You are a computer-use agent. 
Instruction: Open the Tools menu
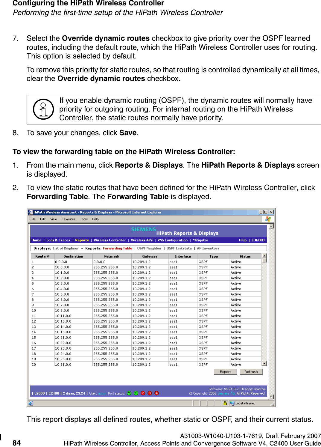[x=84, y=219]
